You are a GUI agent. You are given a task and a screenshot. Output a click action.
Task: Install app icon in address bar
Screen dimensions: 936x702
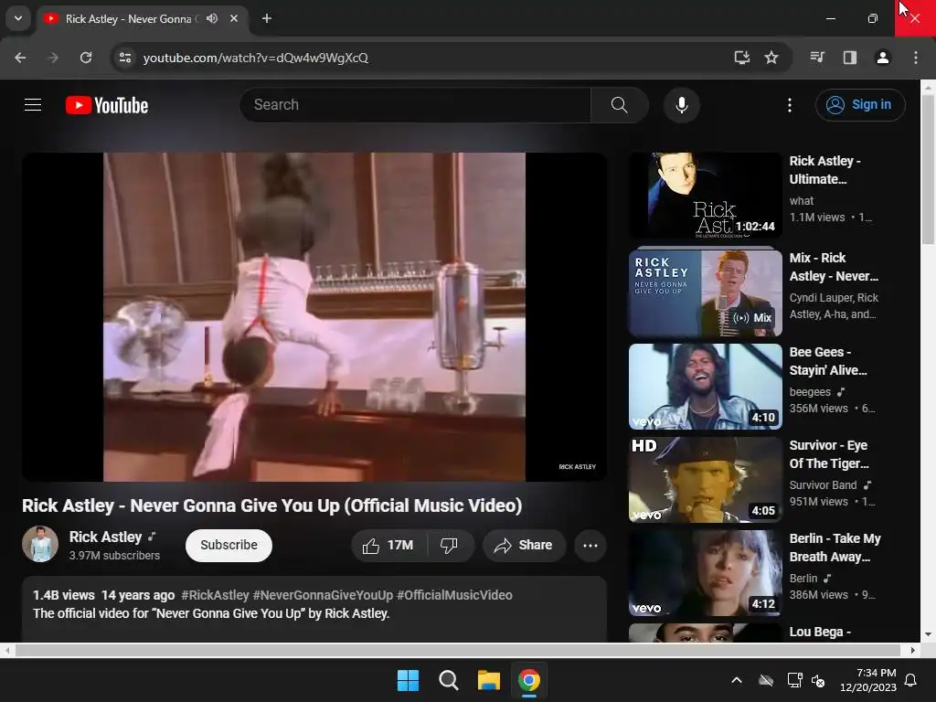742,58
